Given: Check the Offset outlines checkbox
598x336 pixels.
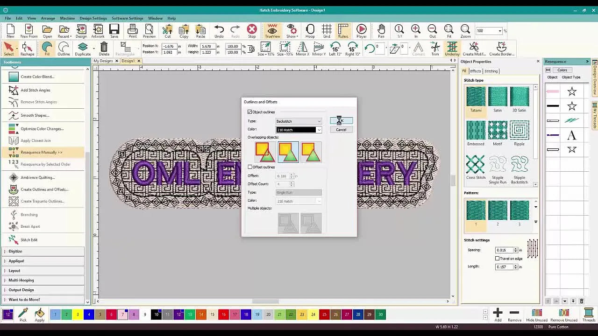Looking at the screenshot, I should (250, 167).
